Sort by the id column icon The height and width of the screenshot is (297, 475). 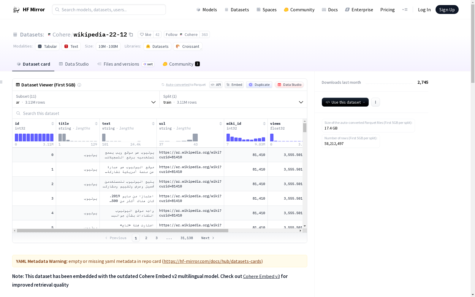coord(53,124)
